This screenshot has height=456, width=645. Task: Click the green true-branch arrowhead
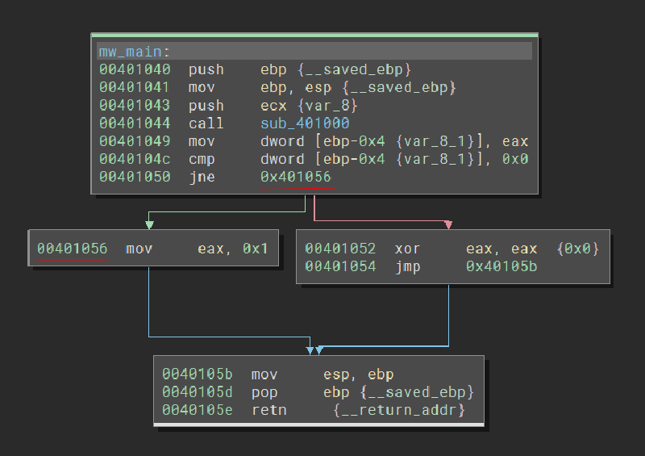point(149,224)
